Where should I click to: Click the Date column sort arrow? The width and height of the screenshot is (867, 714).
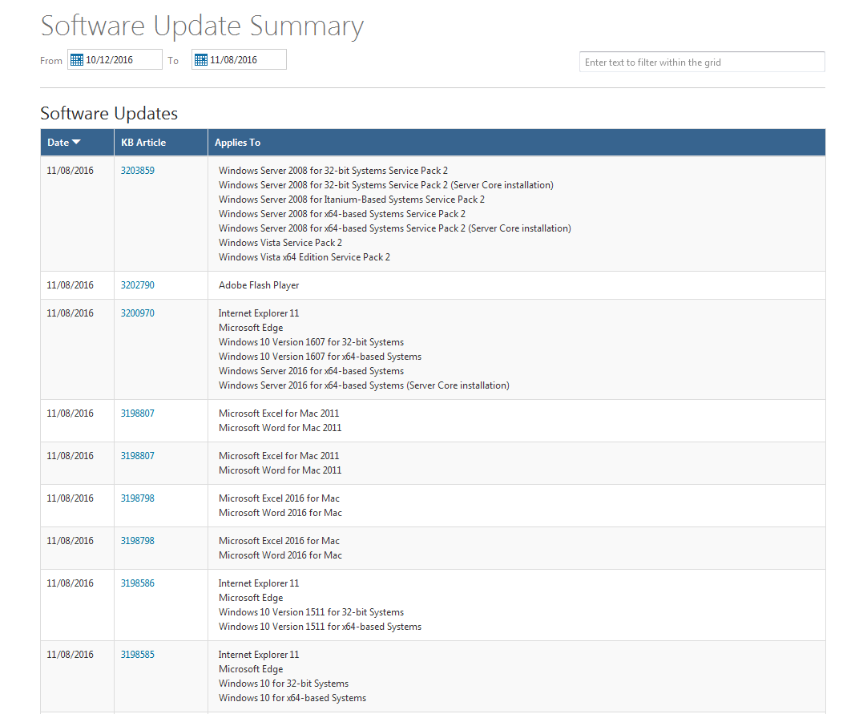coord(76,142)
